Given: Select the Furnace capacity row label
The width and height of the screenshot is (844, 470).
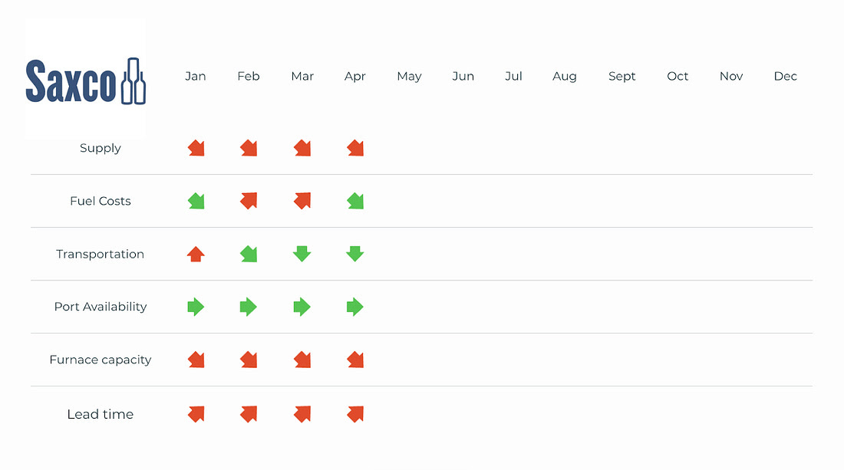Looking at the screenshot, I should point(101,360).
